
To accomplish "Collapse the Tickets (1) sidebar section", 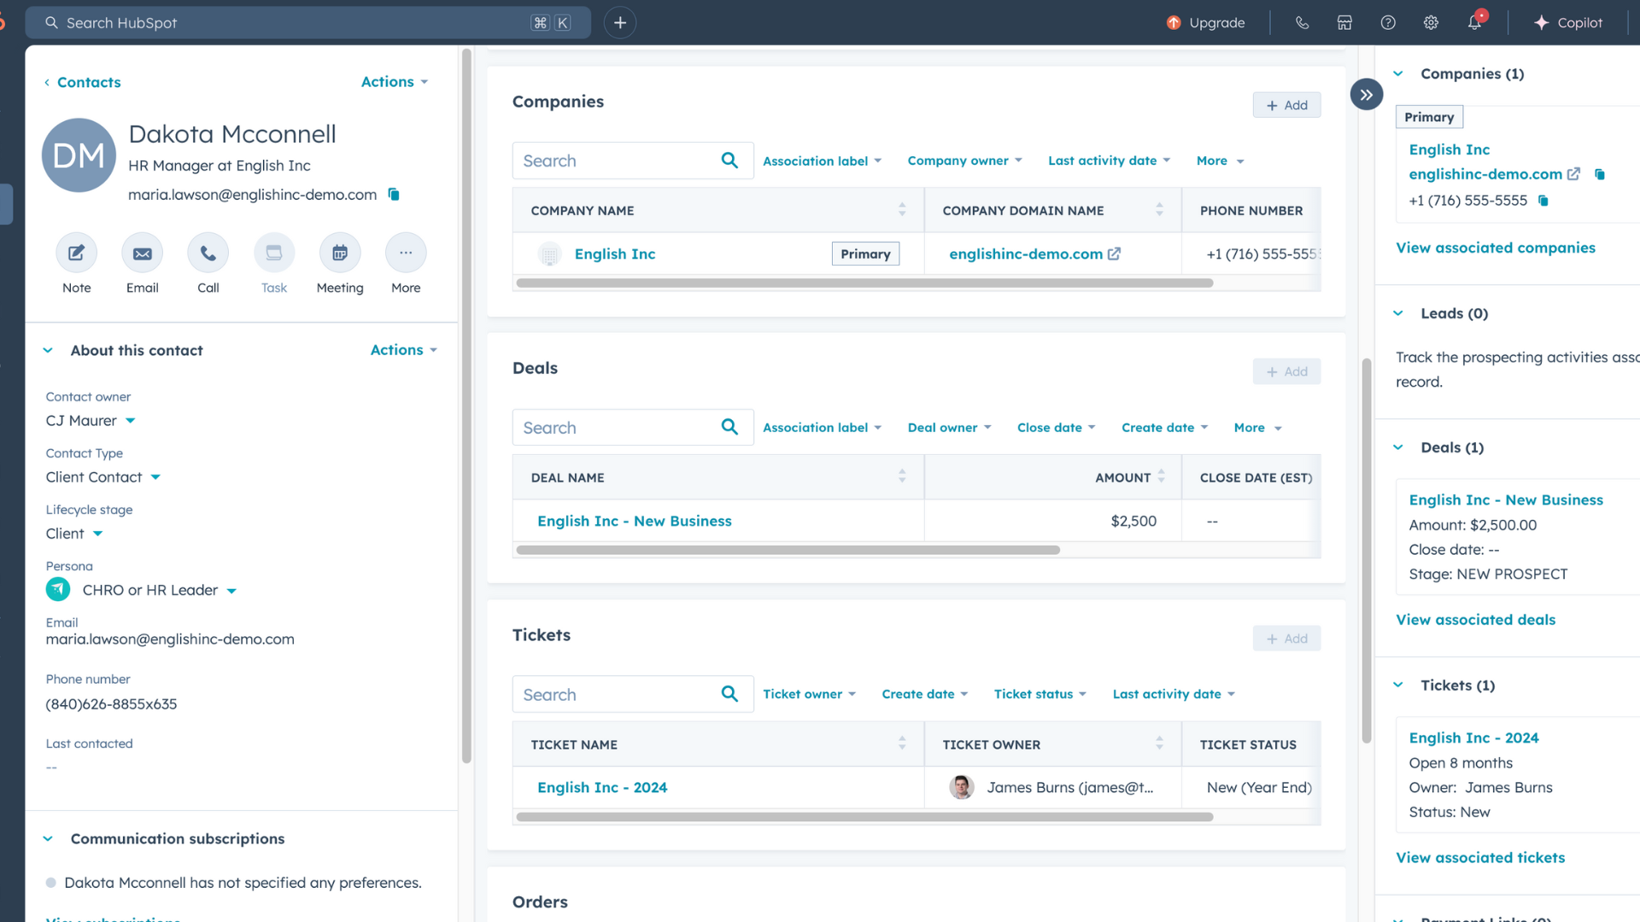I will 1398,686.
